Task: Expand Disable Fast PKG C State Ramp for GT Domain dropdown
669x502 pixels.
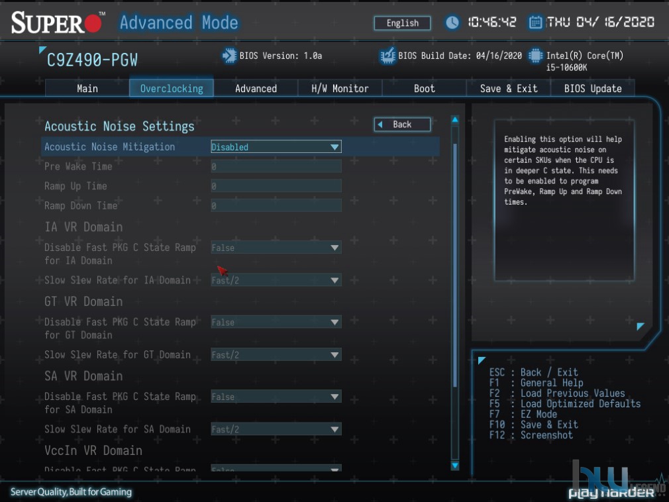Action: [276, 322]
